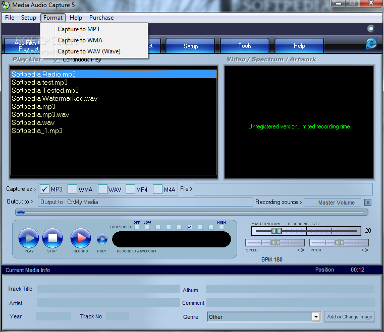Click the Artist input field

[x=108, y=303]
